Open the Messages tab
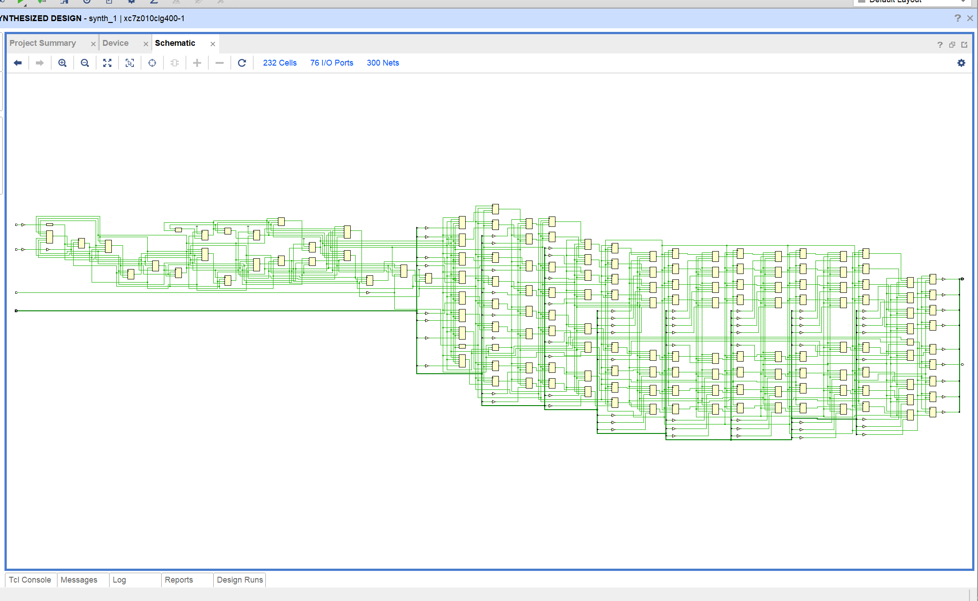The height and width of the screenshot is (601, 978). click(x=79, y=580)
